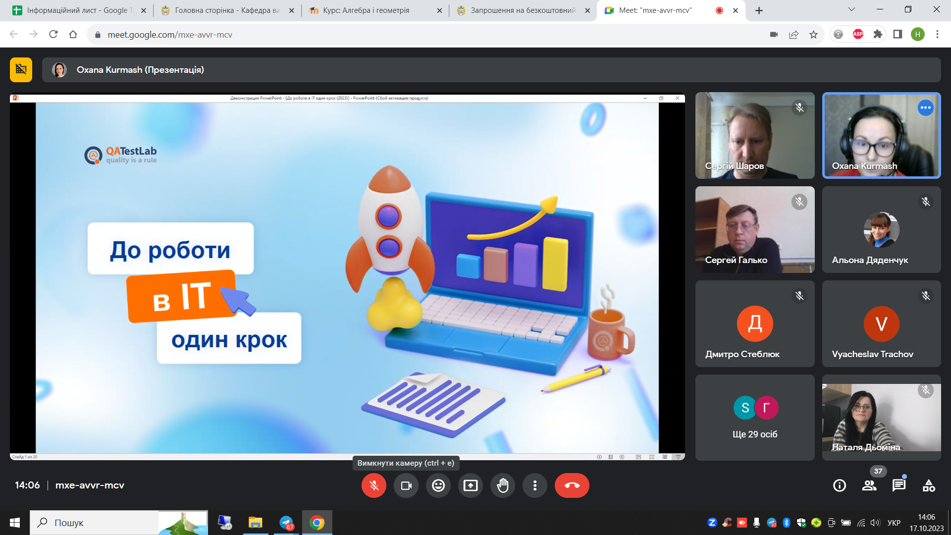
Task: Open Telegram from the taskbar
Action: click(x=286, y=523)
